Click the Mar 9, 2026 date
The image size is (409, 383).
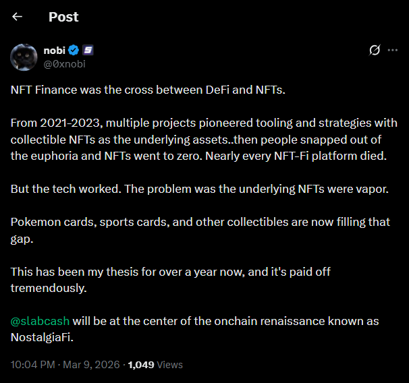[x=94, y=364]
